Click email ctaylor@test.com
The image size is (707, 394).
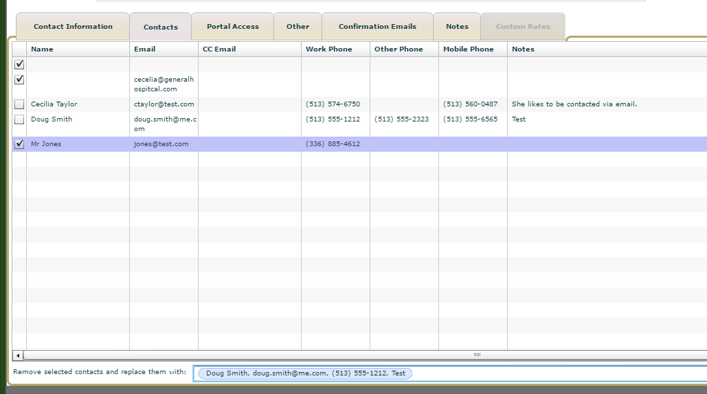pos(164,104)
